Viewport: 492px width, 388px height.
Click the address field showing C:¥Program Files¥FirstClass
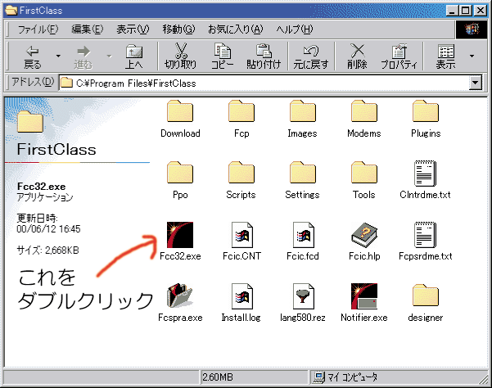264,83
